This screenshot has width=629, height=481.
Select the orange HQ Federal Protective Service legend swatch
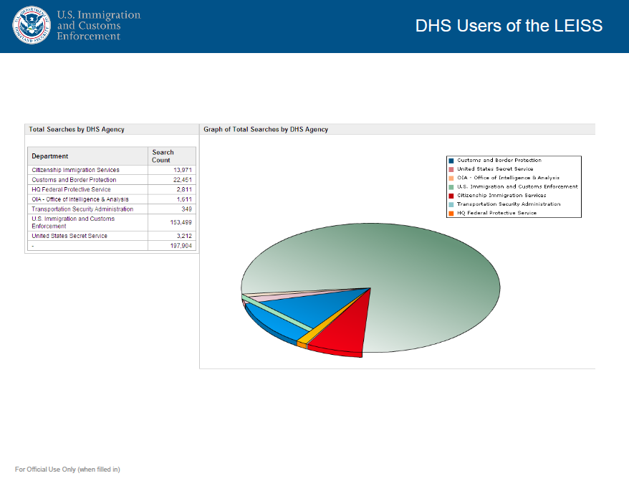coord(451,213)
